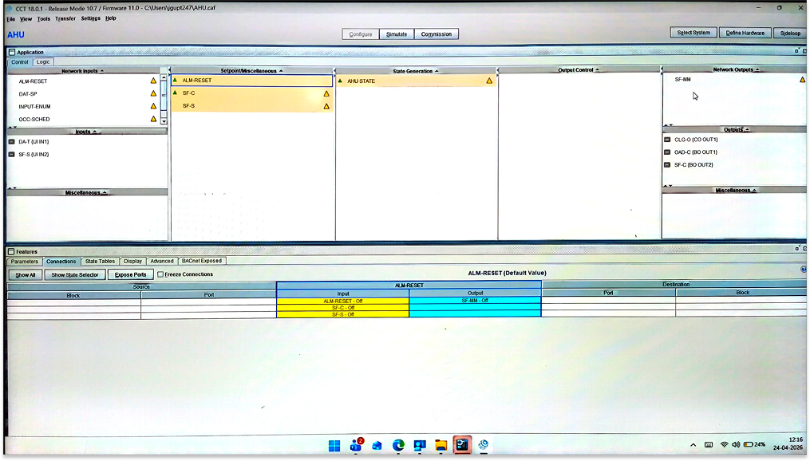The width and height of the screenshot is (810, 461).
Task: Switch to the State Tables tab
Action: point(100,262)
